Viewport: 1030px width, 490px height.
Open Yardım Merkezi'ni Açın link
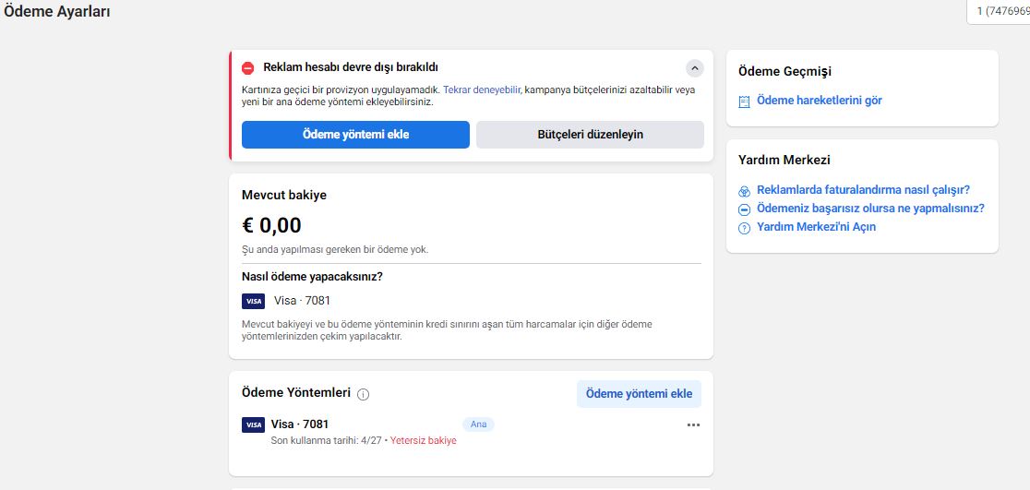816,227
